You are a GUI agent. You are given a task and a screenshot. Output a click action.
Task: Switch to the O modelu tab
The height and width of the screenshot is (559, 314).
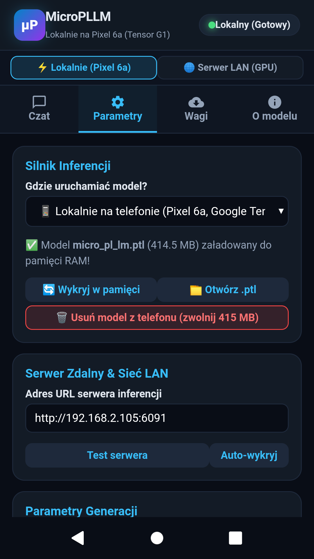tap(275, 109)
